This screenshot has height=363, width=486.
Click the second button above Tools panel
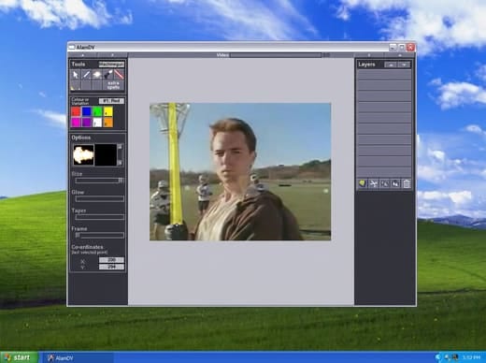click(112, 55)
